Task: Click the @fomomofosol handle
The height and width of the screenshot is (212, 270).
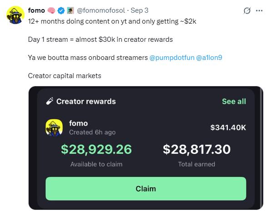Action: tap(101, 10)
